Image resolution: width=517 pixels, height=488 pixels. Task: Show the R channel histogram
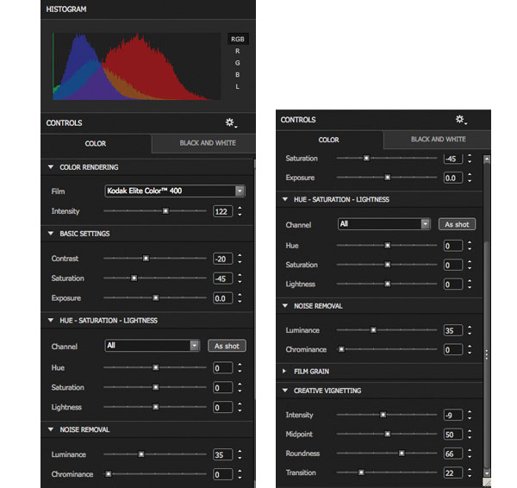[238, 51]
